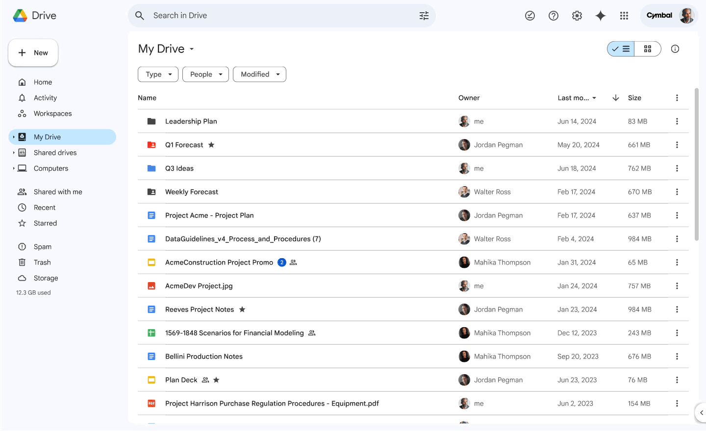Open the Type filter dropdown
706x431 pixels.
coord(158,74)
